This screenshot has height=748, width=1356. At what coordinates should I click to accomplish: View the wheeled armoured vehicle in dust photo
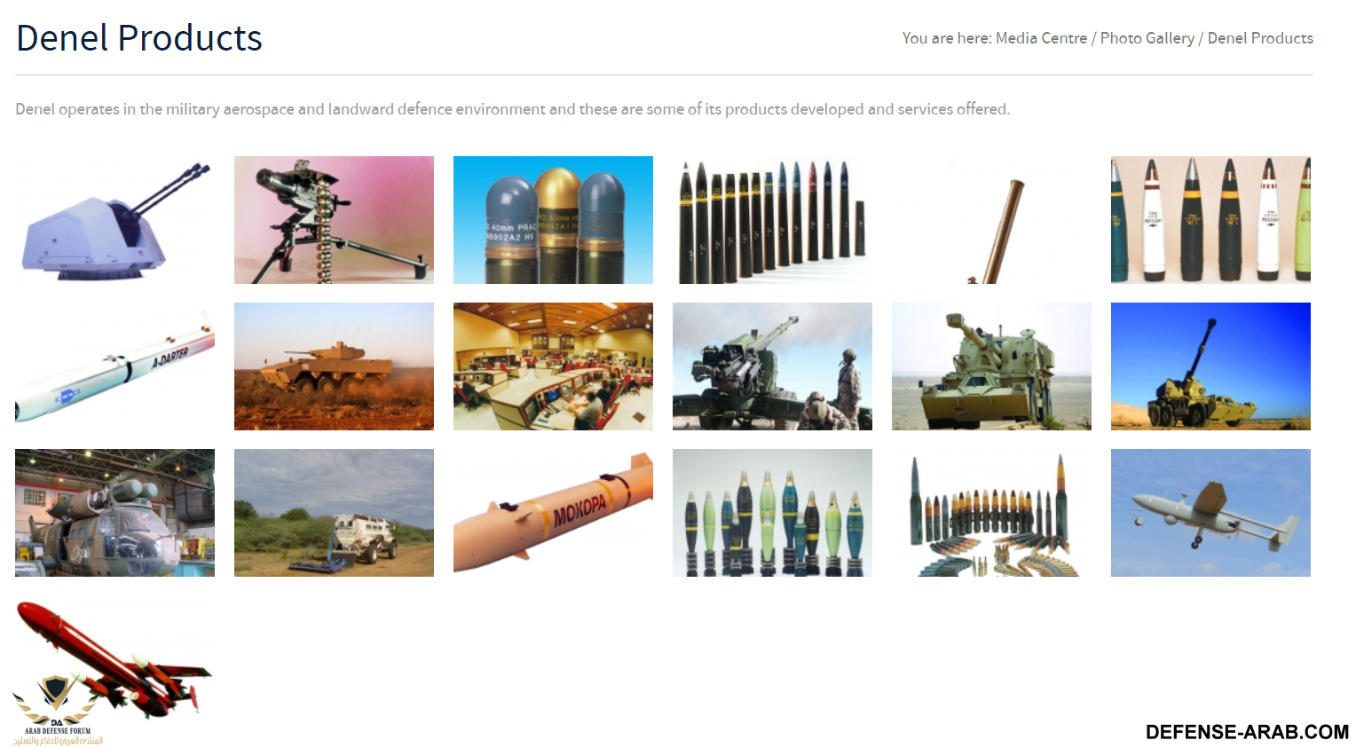pyautogui.click(x=334, y=366)
